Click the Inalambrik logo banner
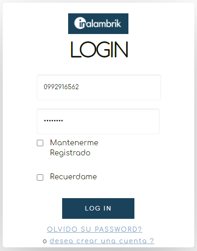 tap(98, 24)
